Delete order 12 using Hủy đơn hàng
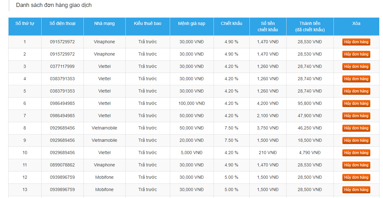This screenshot has width=383, height=198. pos(356,177)
